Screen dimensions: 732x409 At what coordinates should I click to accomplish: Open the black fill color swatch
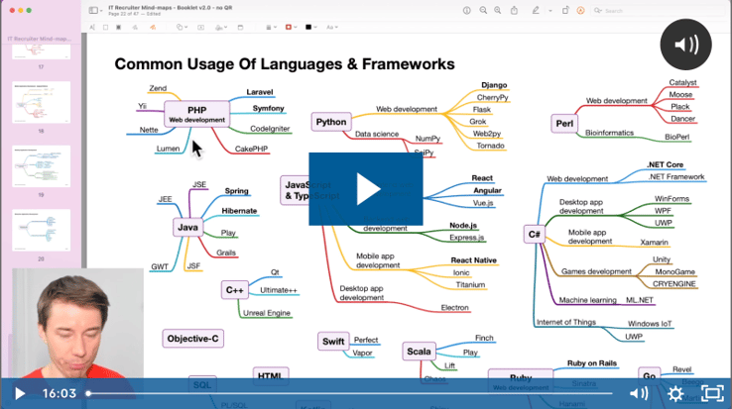(x=309, y=28)
